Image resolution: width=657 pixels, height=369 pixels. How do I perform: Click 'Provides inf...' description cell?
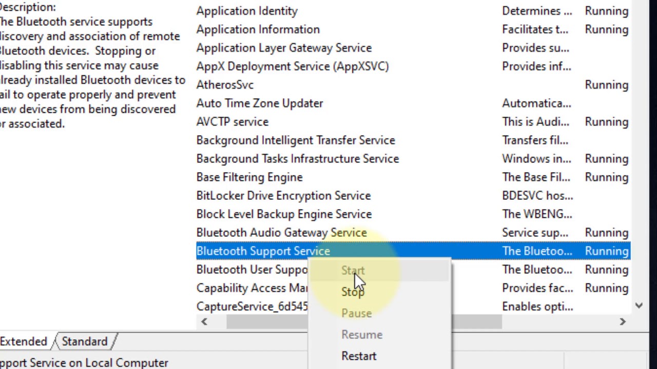536,66
